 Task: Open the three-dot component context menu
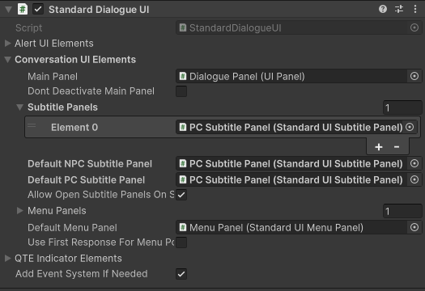[x=415, y=9]
